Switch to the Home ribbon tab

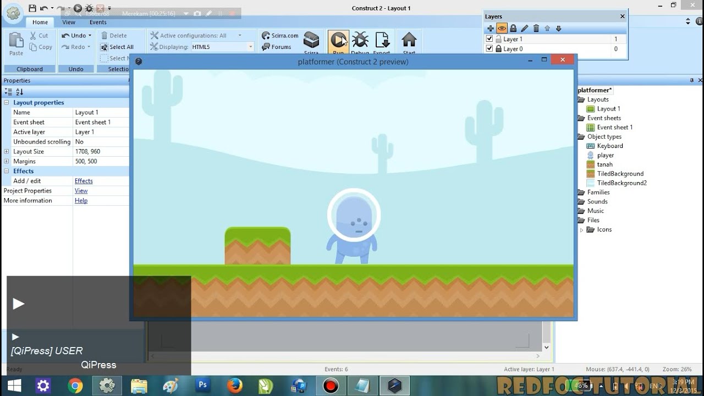tap(40, 22)
